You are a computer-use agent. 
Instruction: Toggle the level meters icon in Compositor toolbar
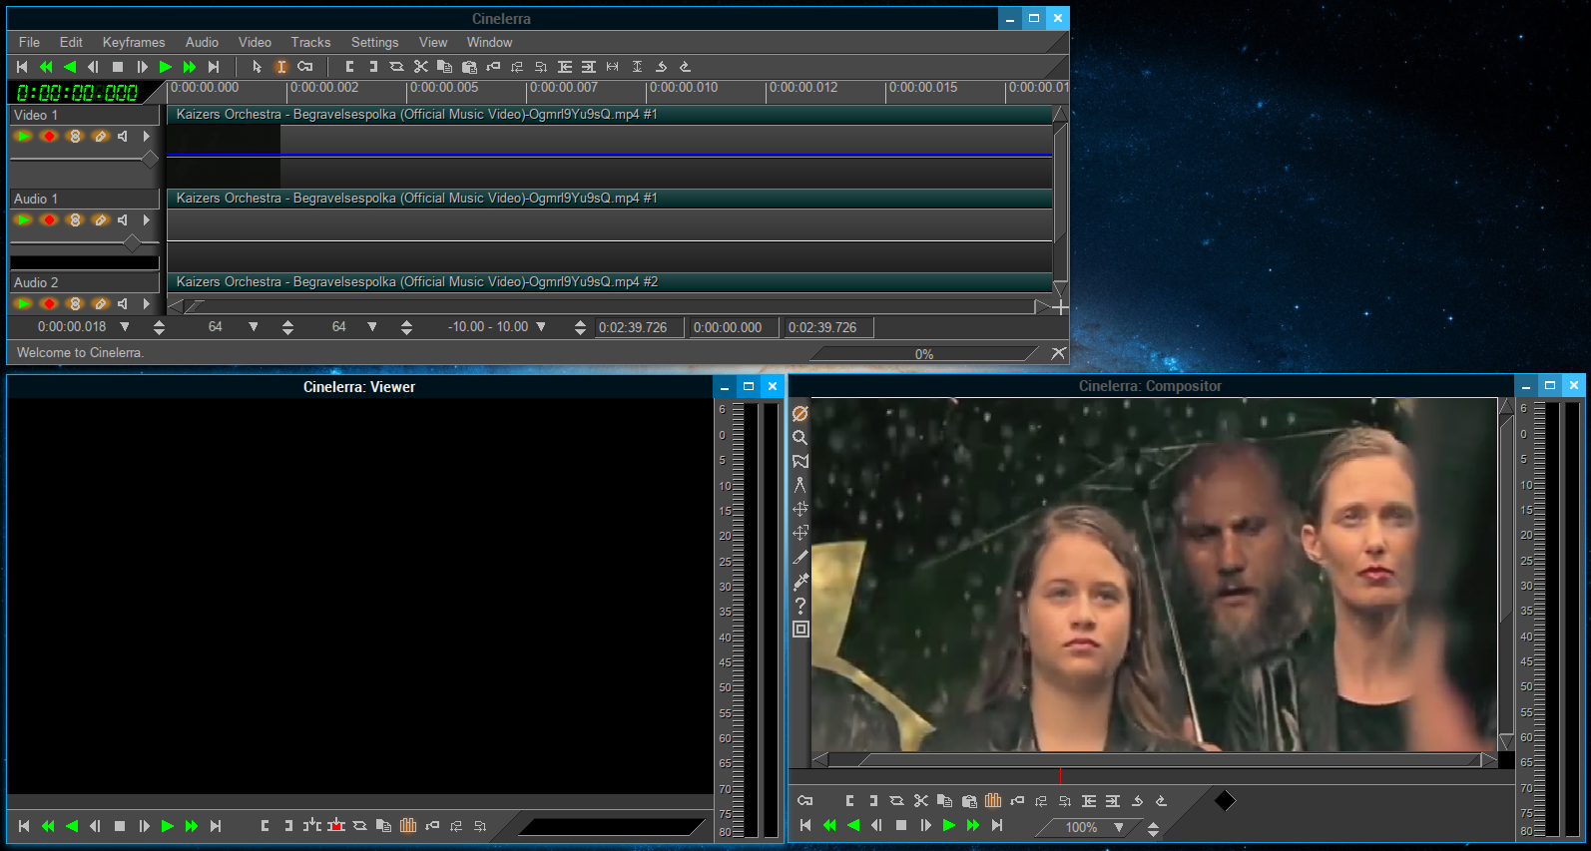[x=993, y=800]
